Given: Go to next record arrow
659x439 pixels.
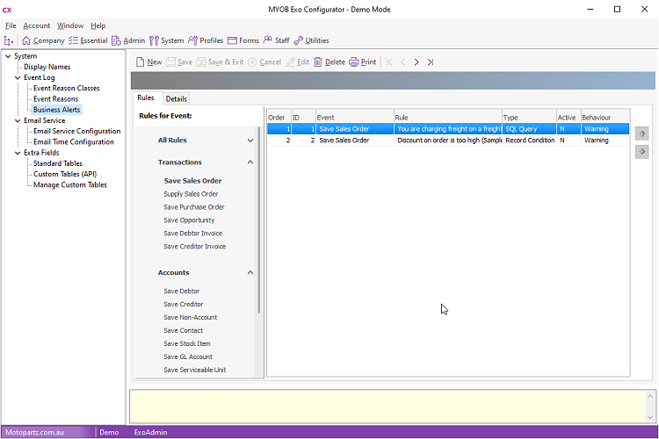Looking at the screenshot, I should tap(416, 62).
